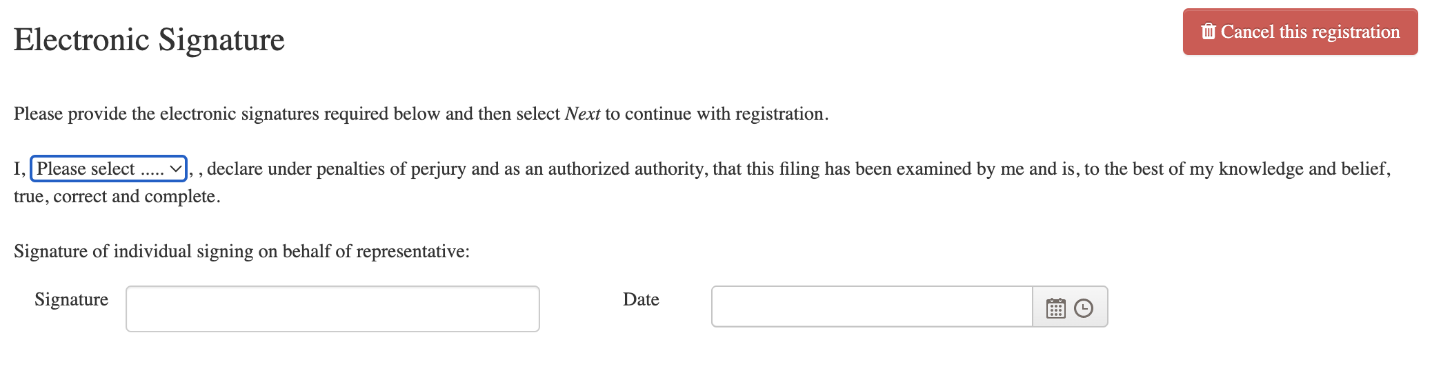Click the 'Electronic Signature' page heading

pos(149,40)
